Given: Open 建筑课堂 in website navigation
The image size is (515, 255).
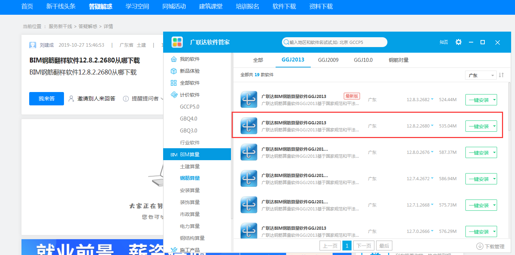Looking at the screenshot, I should pos(211,6).
